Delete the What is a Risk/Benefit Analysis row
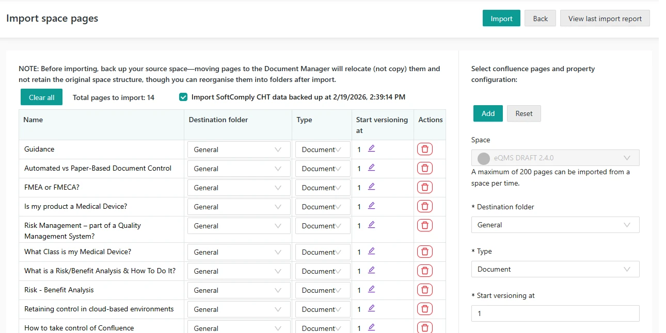666x333 pixels. (x=424, y=271)
